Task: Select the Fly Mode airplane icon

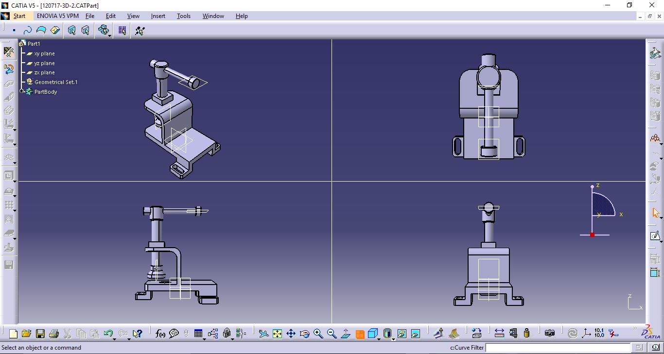Action: tap(263, 334)
